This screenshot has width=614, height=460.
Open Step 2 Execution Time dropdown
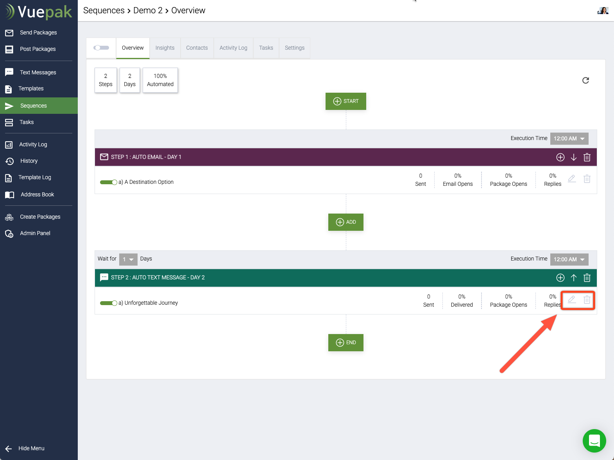coord(569,259)
